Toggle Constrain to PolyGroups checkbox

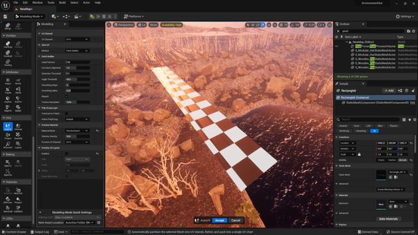click(x=67, y=114)
